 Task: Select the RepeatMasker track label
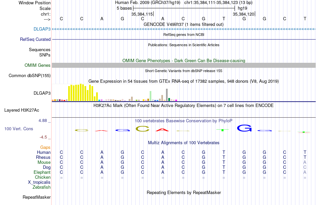click(x=37, y=197)
